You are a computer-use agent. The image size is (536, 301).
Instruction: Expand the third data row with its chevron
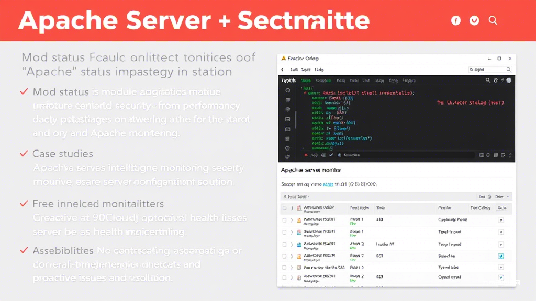pyautogui.click(x=292, y=245)
